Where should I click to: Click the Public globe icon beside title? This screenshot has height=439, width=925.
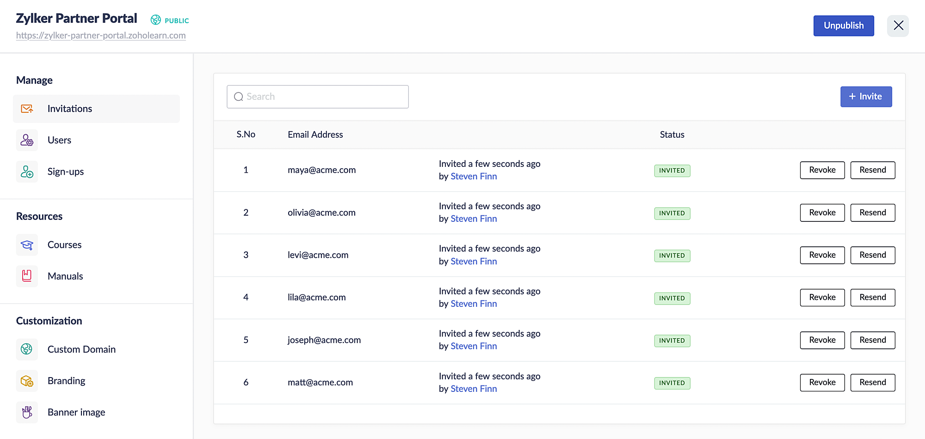(156, 20)
